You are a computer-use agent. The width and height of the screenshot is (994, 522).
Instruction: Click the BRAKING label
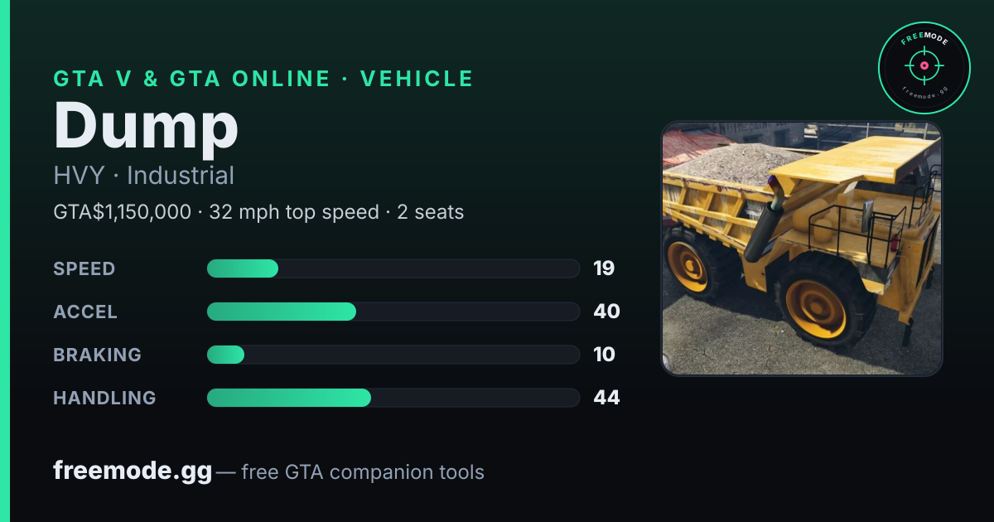click(x=97, y=355)
